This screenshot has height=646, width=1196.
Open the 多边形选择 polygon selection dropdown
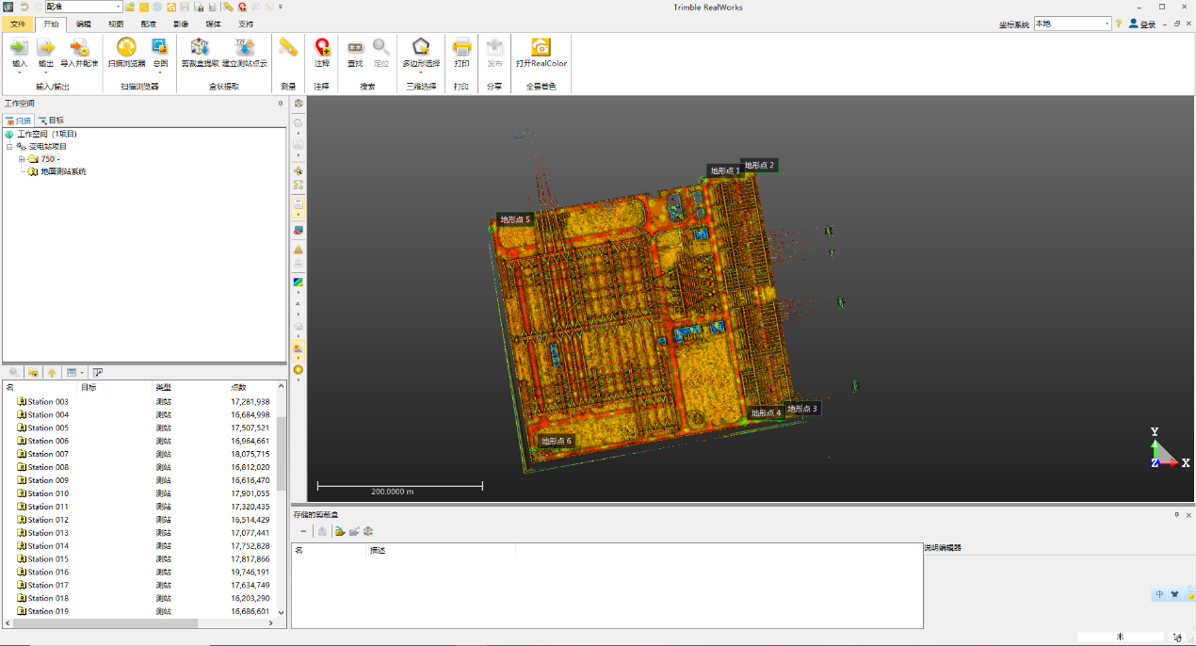421,73
